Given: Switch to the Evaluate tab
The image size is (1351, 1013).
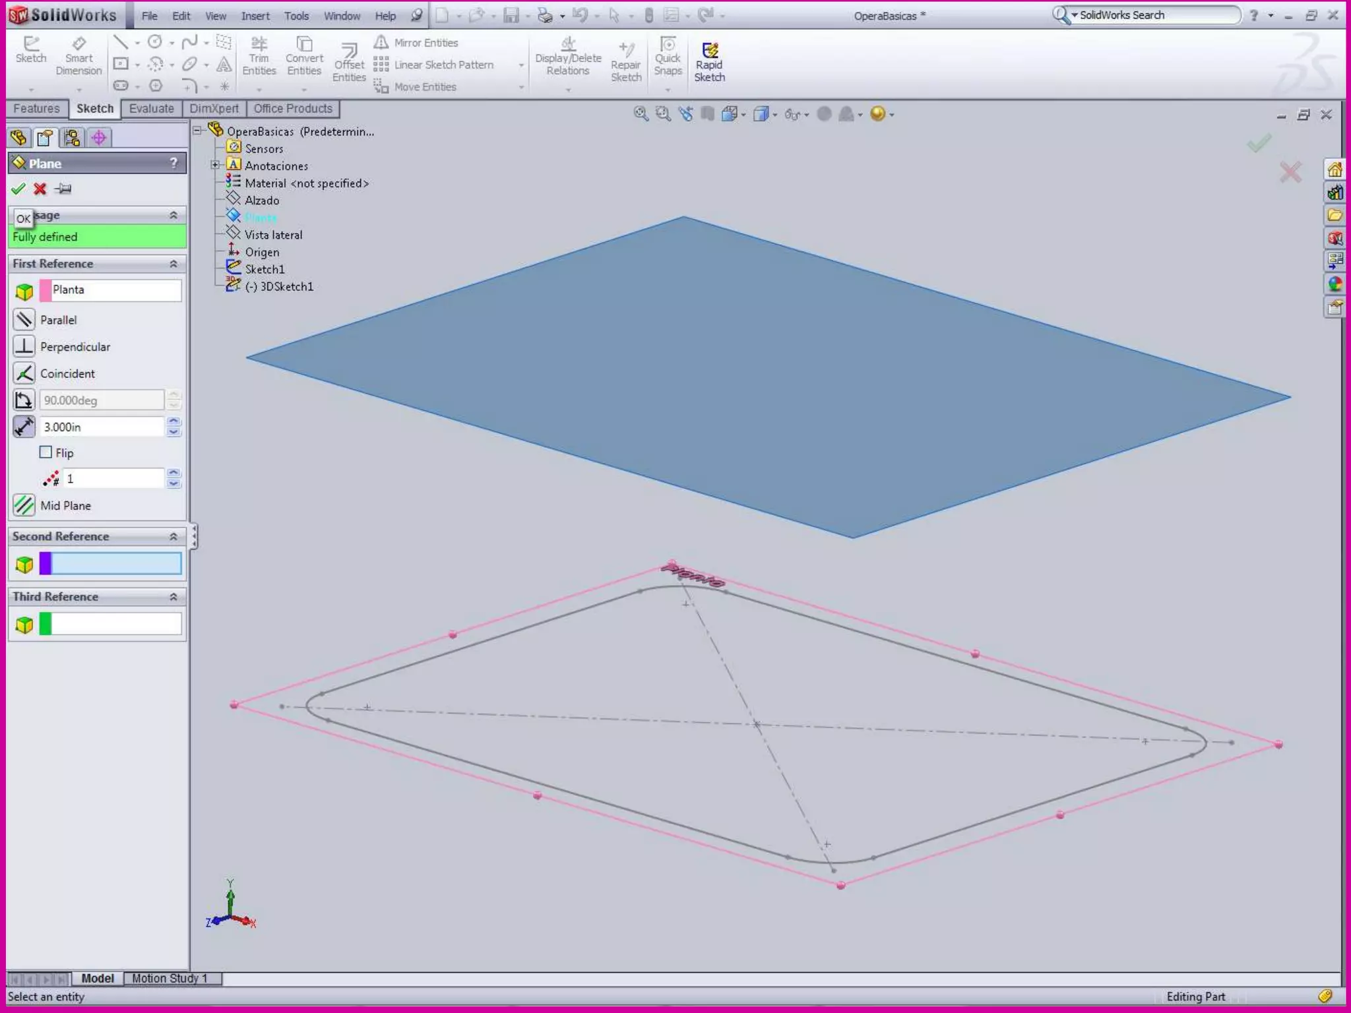Looking at the screenshot, I should tap(151, 109).
